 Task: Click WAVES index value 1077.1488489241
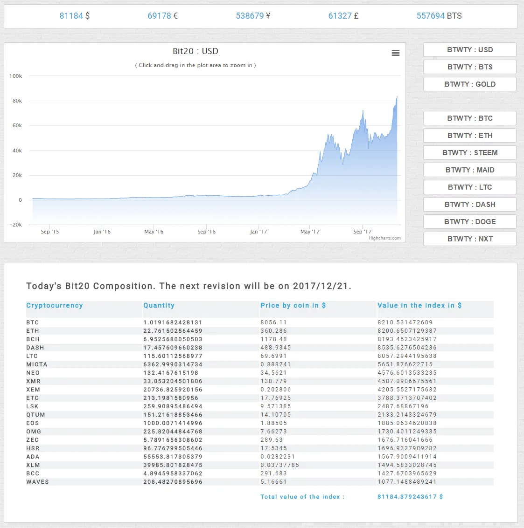pyautogui.click(x=407, y=482)
